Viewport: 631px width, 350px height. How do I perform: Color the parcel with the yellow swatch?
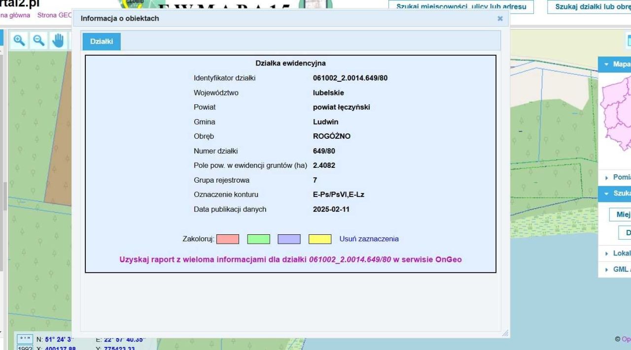pos(320,239)
